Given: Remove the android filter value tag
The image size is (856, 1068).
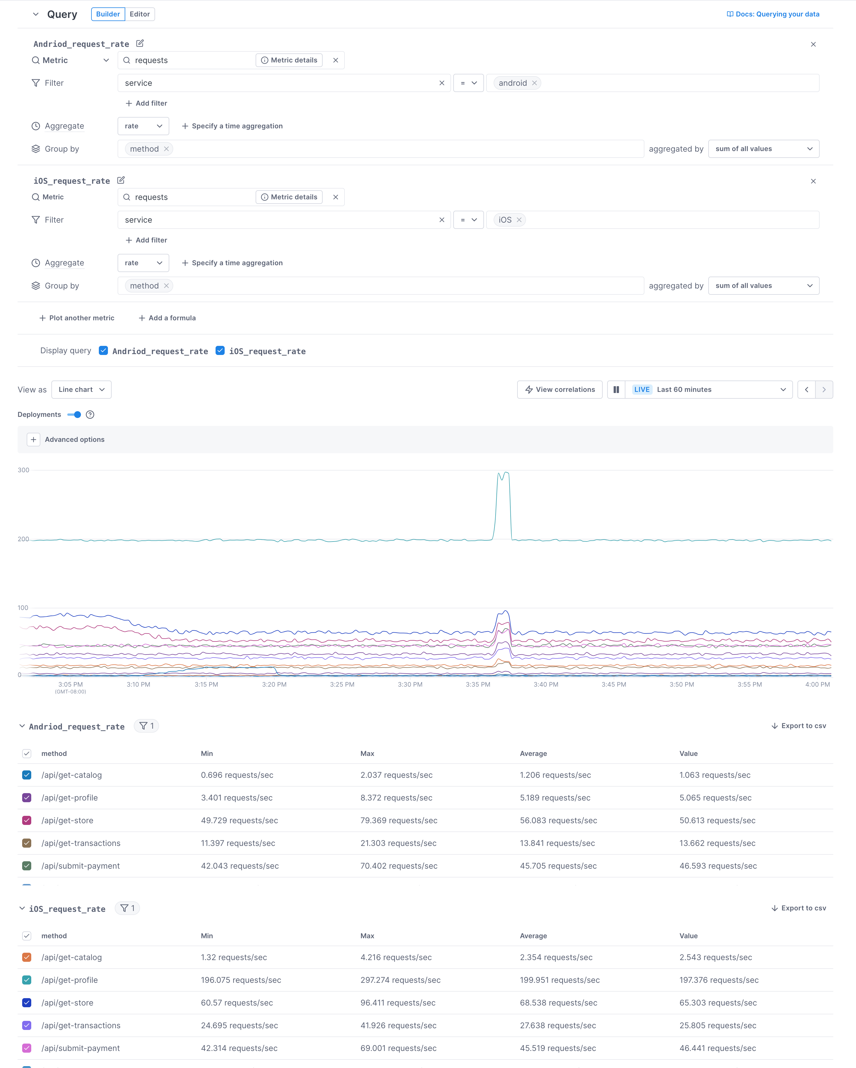Looking at the screenshot, I should (x=534, y=83).
